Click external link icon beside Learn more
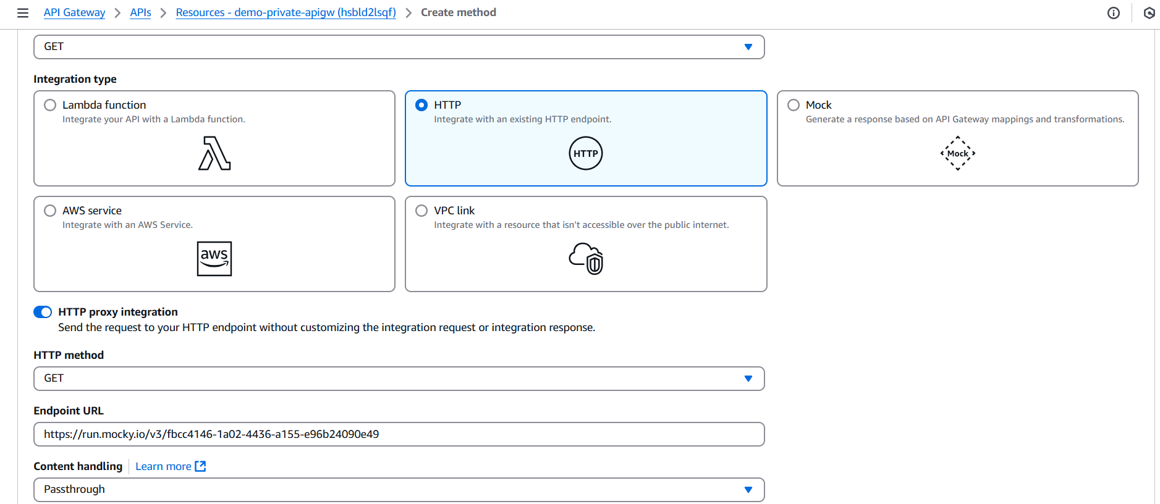 click(200, 466)
